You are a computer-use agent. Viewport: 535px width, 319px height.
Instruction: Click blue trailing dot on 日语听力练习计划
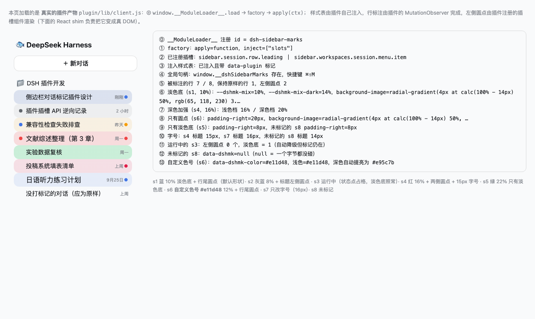point(126,180)
